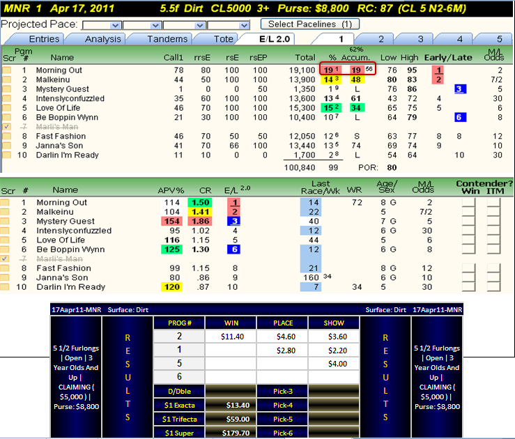Toggle scratch box for Fast Fashion in top table
Viewport: 515px width, 439px height.
[x=7, y=136]
